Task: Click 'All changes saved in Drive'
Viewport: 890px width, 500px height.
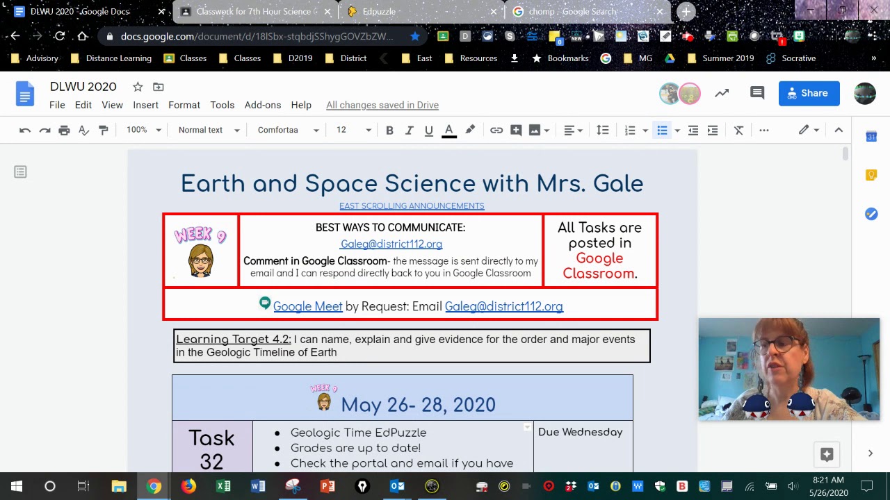Action: [x=382, y=105]
